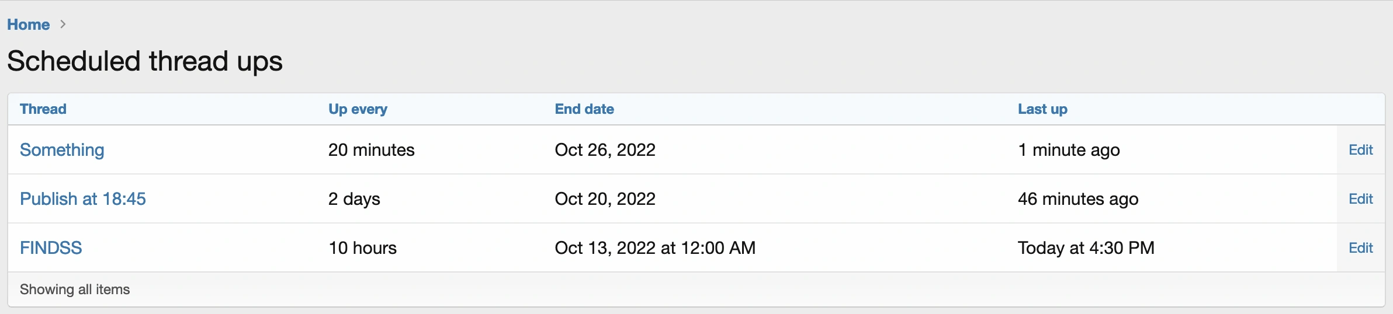Click the 2 days interval cell

coord(354,199)
